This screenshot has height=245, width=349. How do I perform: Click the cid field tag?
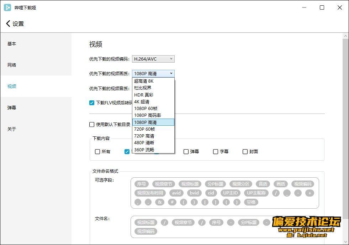coord(211,193)
